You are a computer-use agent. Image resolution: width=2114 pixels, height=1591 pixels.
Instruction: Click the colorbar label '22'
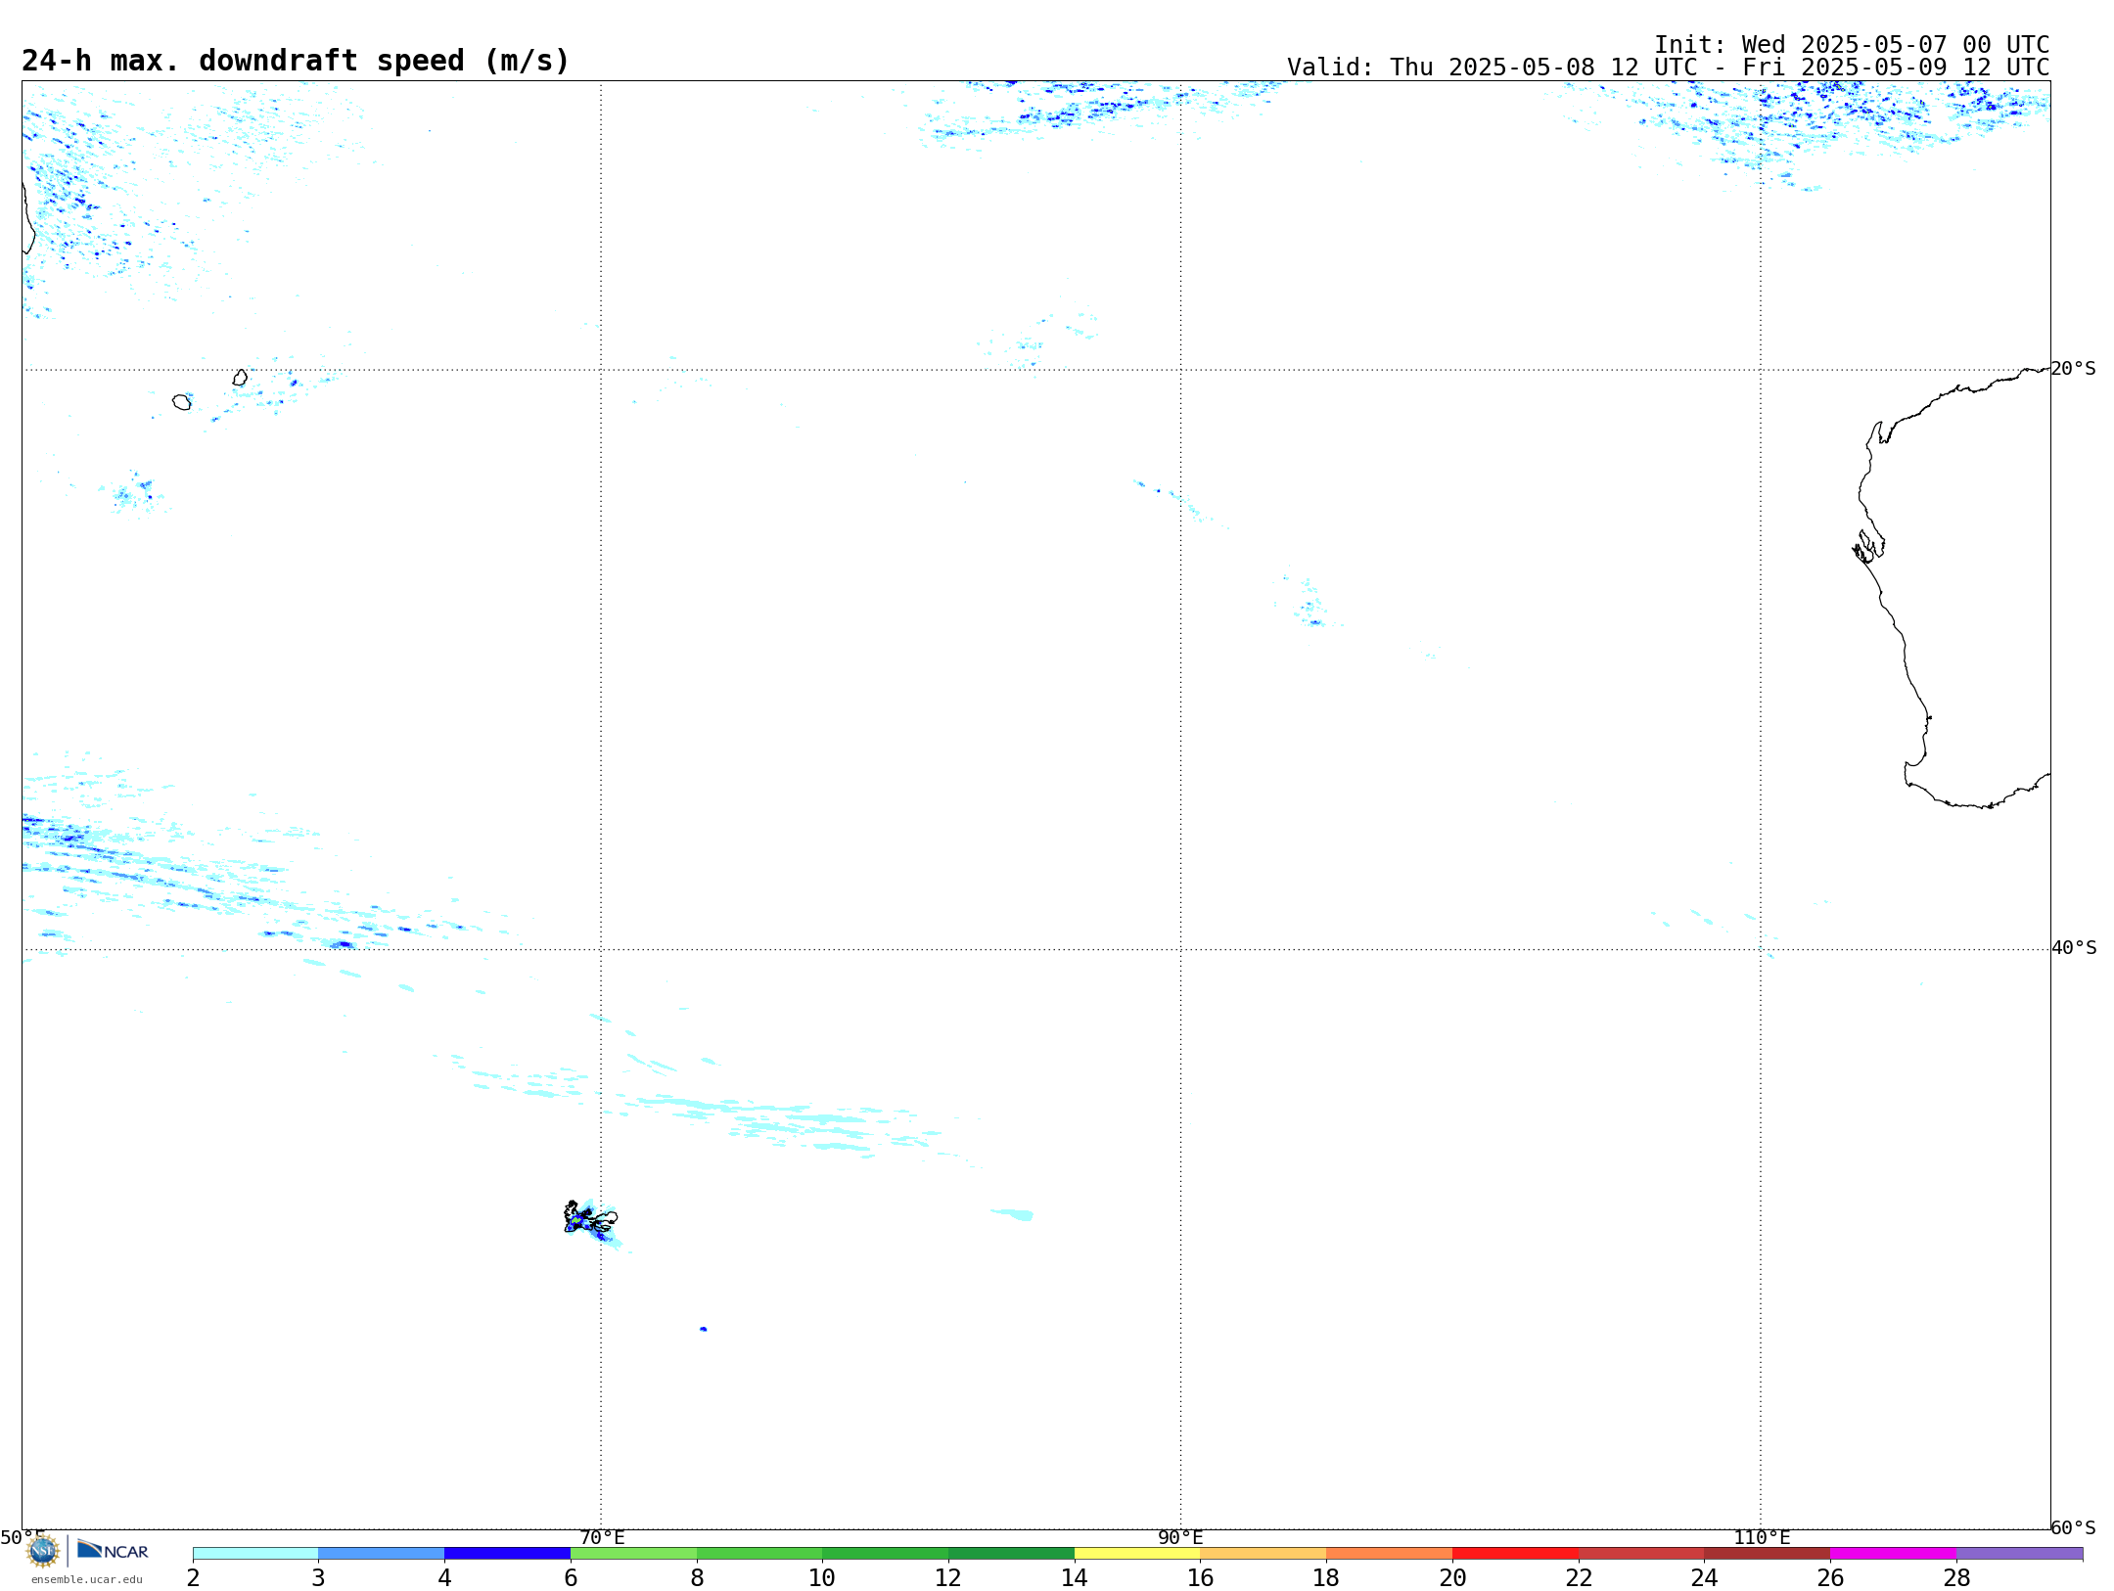[1579, 1578]
